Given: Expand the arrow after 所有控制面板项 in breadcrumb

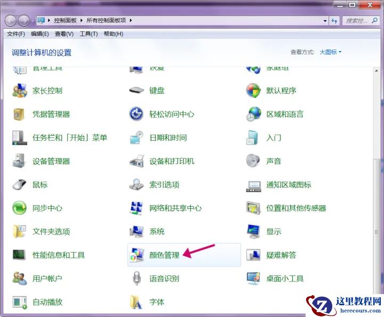Looking at the screenshot, I should tap(131, 20).
